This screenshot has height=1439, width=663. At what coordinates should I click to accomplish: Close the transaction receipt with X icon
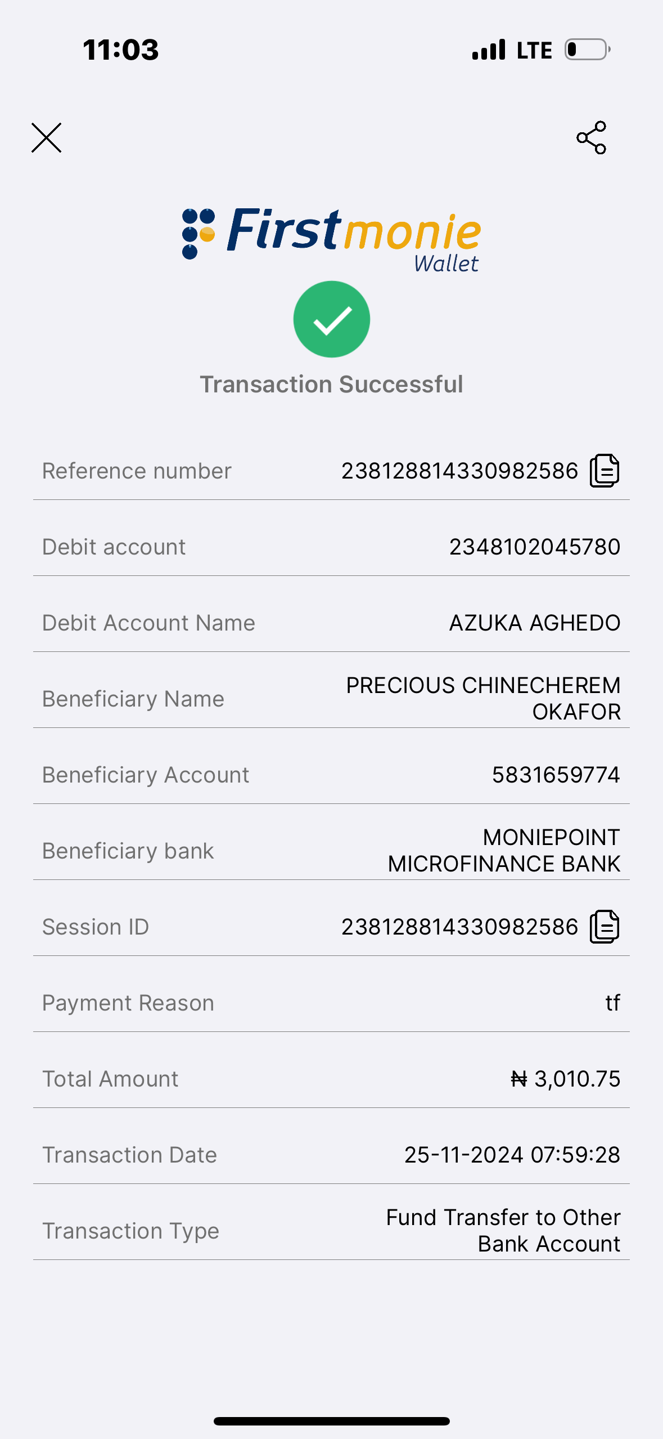click(x=46, y=138)
